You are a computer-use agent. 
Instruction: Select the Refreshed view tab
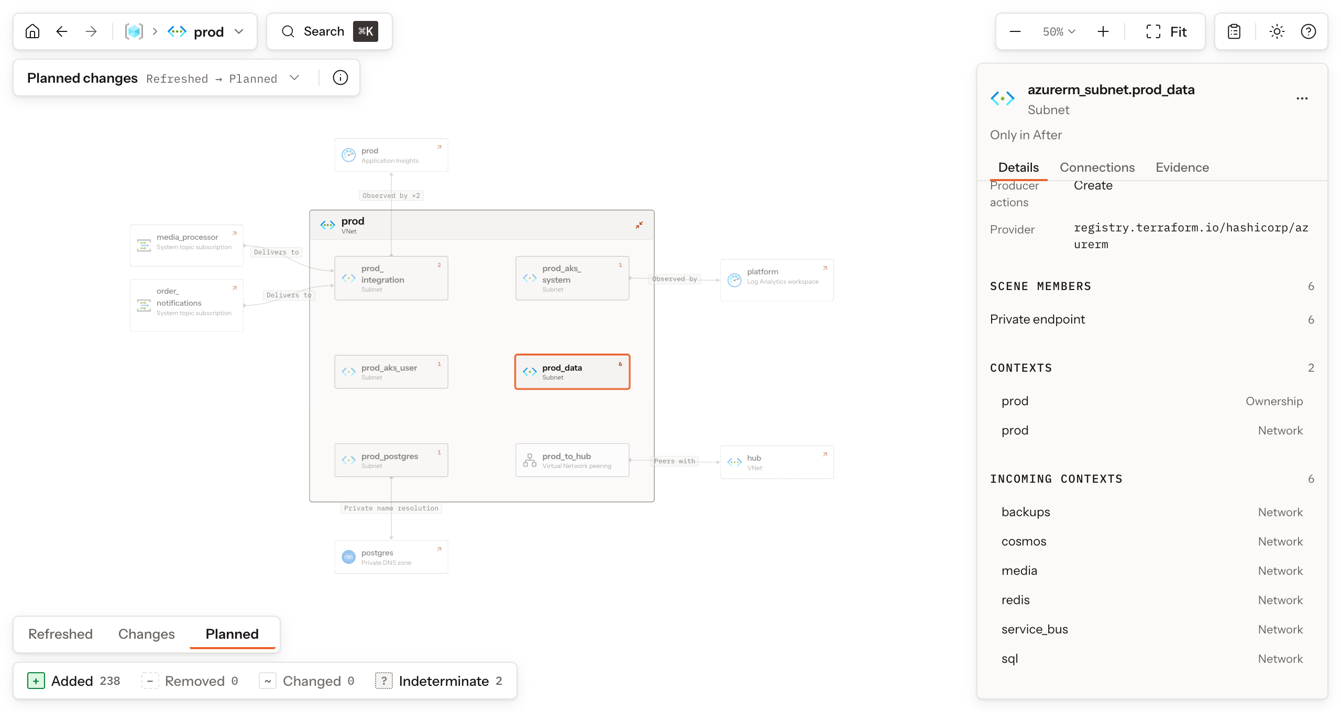[x=61, y=634]
